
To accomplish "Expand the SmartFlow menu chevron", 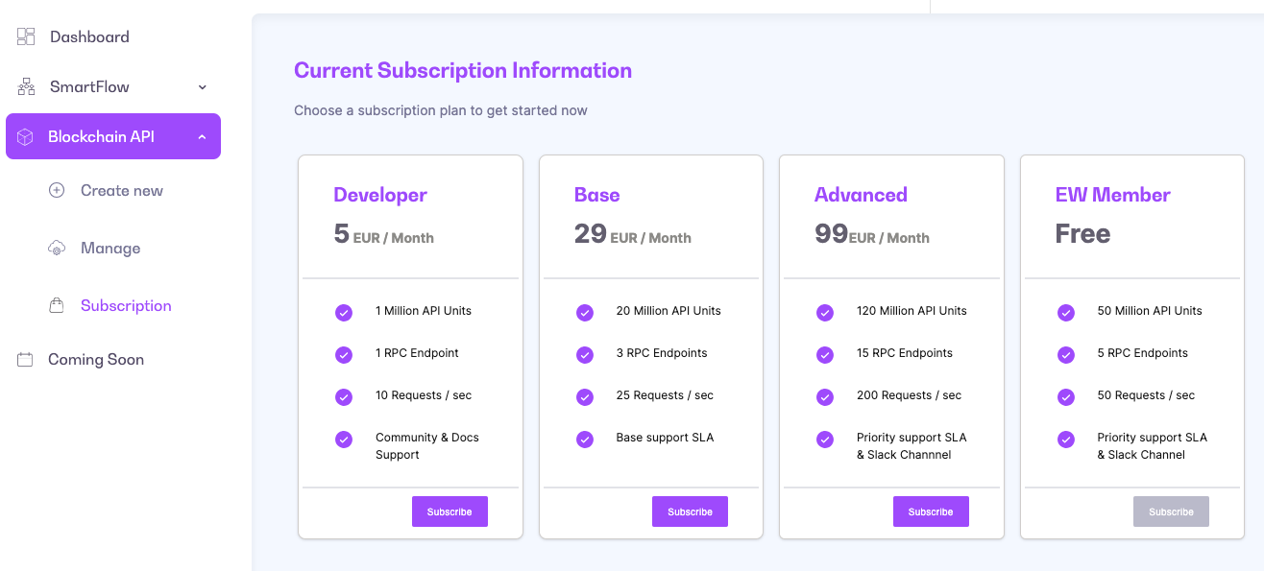I will tap(202, 87).
